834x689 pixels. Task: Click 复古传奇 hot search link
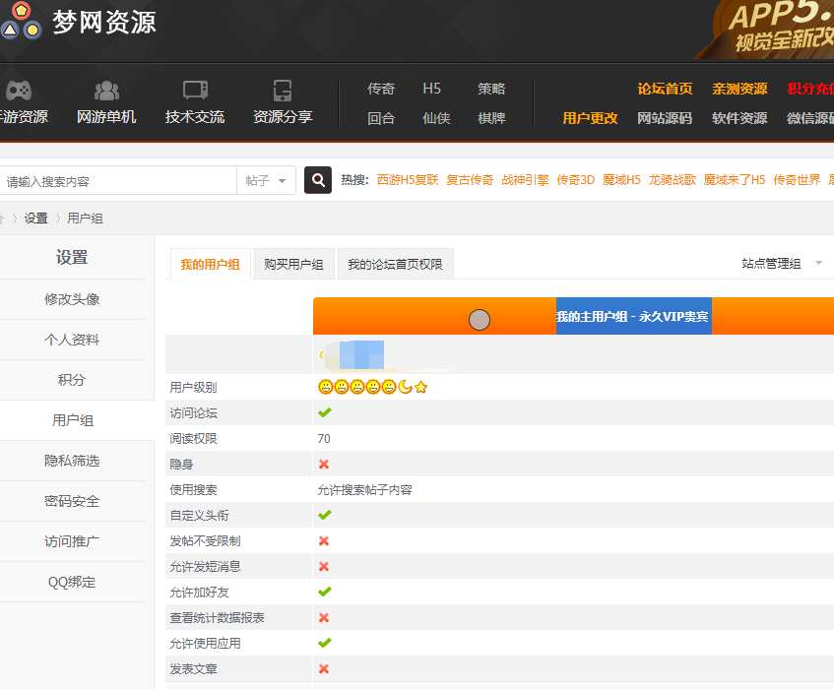tap(470, 180)
